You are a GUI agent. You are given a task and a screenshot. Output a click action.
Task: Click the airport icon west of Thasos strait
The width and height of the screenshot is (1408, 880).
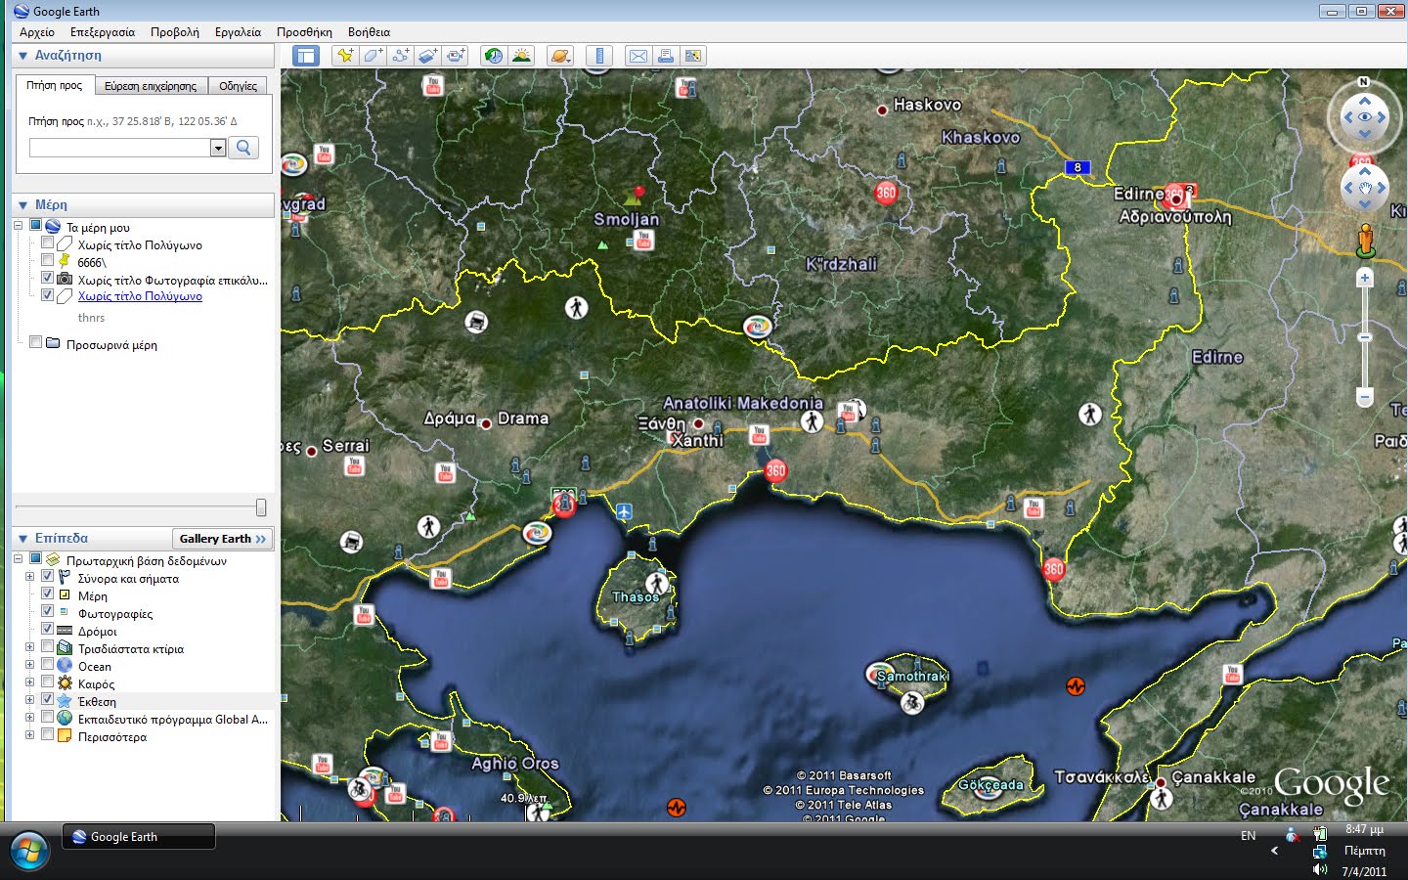tap(624, 511)
